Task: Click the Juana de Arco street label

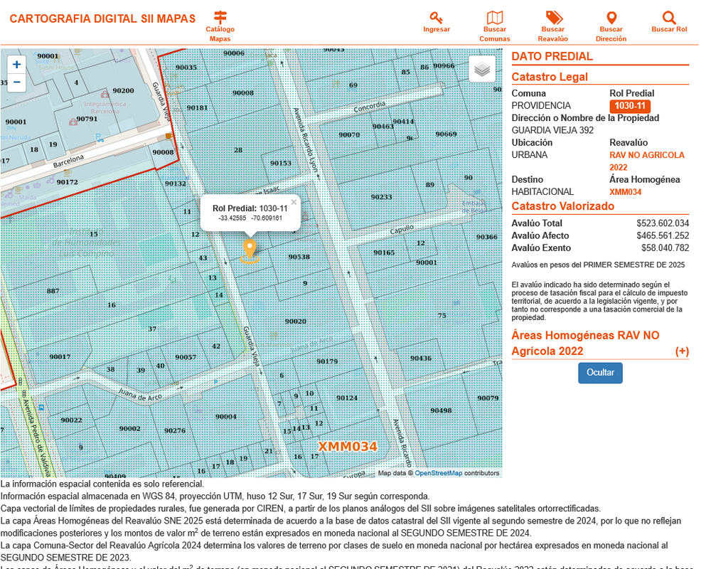Action: pos(140,394)
